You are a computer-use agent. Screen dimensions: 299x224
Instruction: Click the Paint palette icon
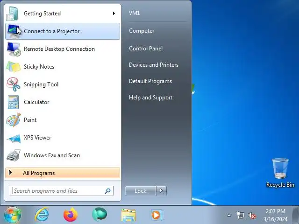(14, 120)
